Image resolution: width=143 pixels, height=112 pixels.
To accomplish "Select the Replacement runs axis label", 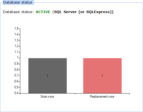I will pos(102,97).
